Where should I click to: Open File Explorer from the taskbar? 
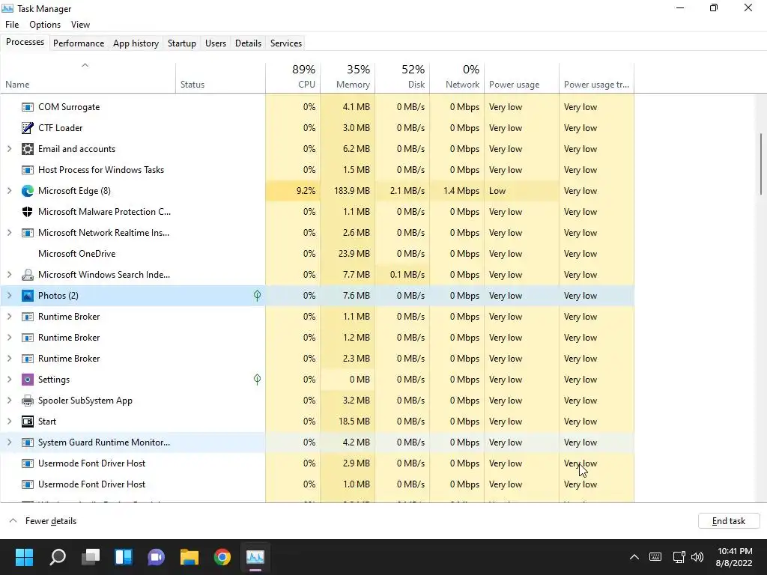tap(190, 557)
